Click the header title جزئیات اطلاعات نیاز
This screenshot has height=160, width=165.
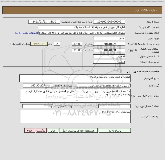coord(146,10)
